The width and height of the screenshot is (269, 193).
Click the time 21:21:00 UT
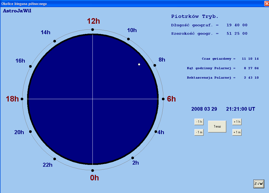(241, 109)
